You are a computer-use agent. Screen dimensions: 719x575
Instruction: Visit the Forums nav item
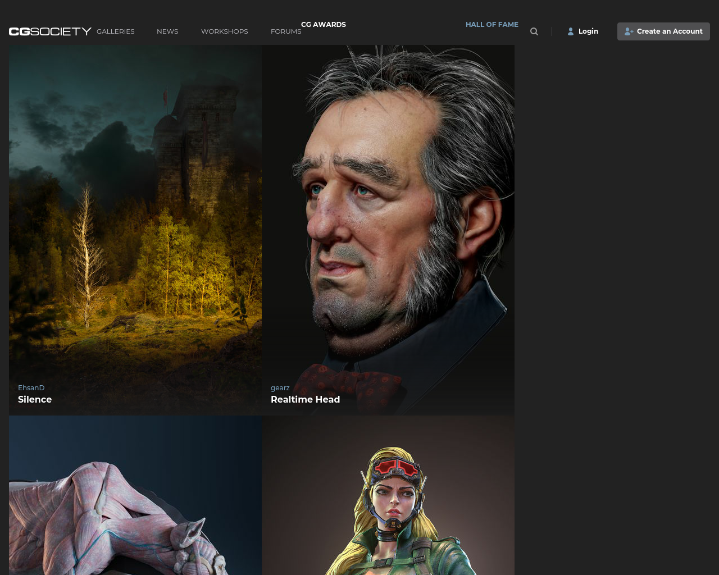tap(286, 31)
